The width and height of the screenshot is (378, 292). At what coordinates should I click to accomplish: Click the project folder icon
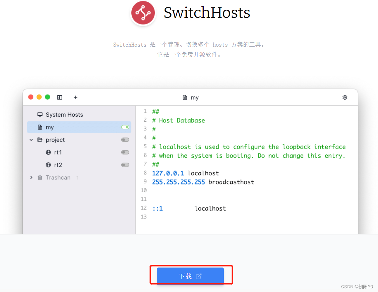pyautogui.click(x=40, y=139)
